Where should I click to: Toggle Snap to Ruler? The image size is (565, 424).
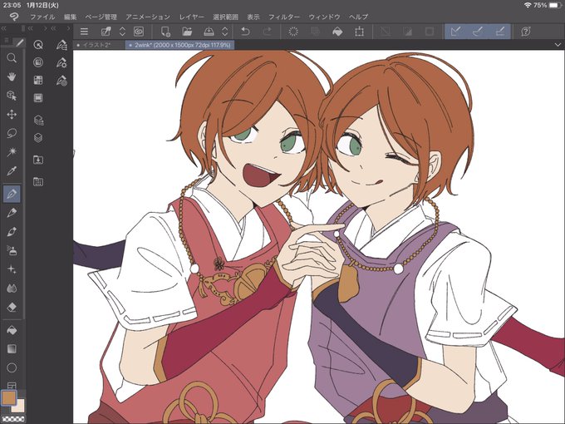point(456,32)
